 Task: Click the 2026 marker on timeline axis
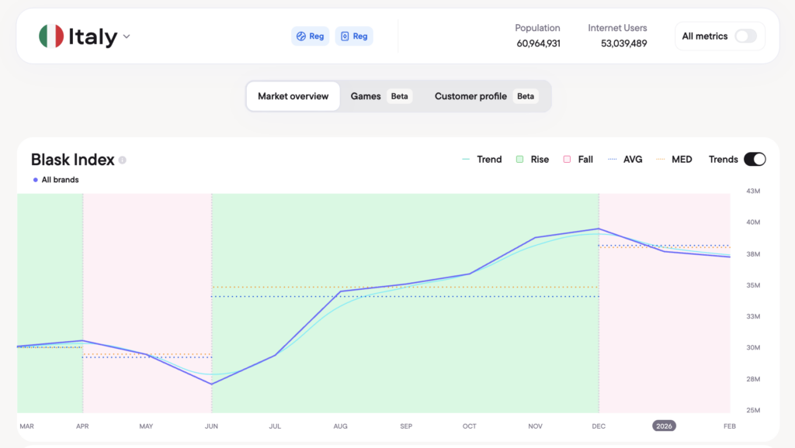[664, 426]
